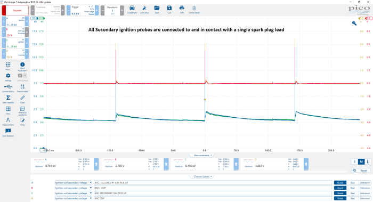Close the Measurements panel tab
Screen dimensions: 373x202
[211, 156]
